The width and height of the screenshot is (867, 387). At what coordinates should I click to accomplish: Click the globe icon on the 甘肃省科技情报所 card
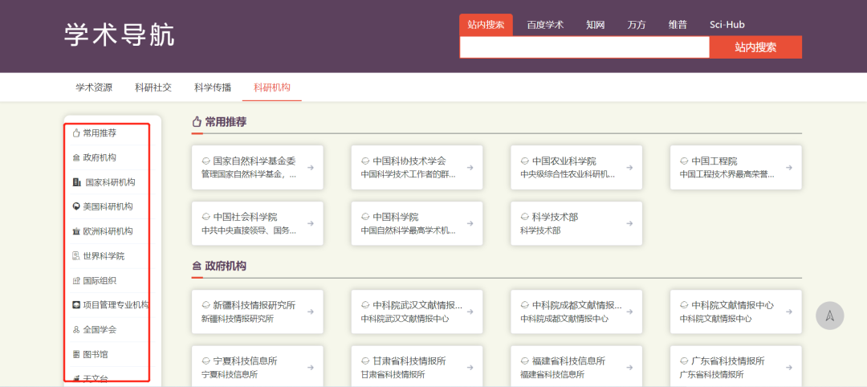[365, 361]
